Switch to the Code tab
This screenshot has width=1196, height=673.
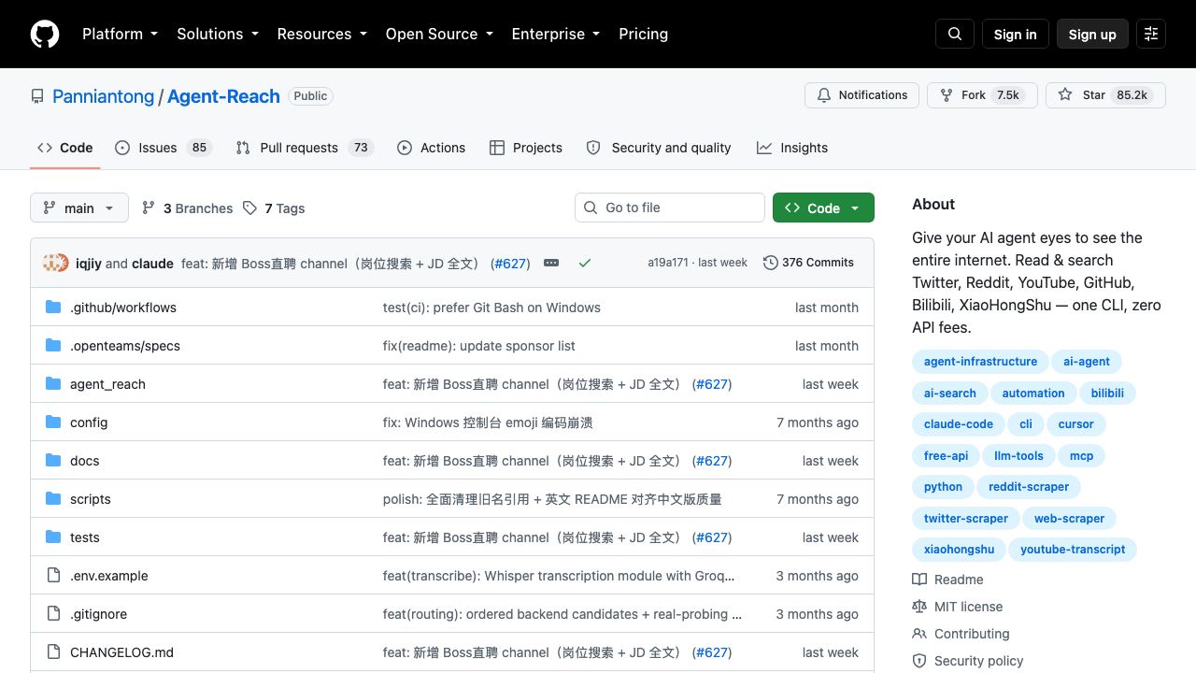tap(65, 148)
